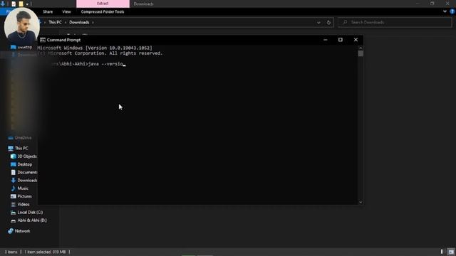
Task: Click This PC in address breadcrumb
Action: (55, 22)
